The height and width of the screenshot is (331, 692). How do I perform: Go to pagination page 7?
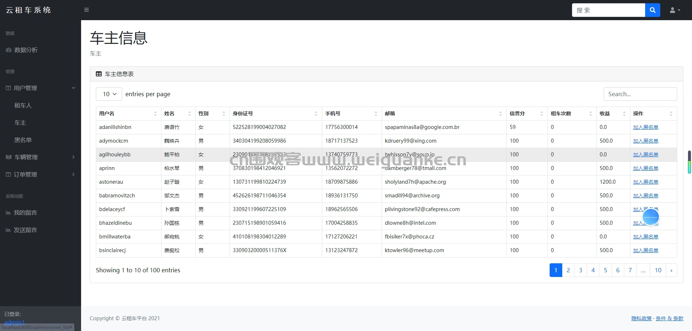(630, 270)
